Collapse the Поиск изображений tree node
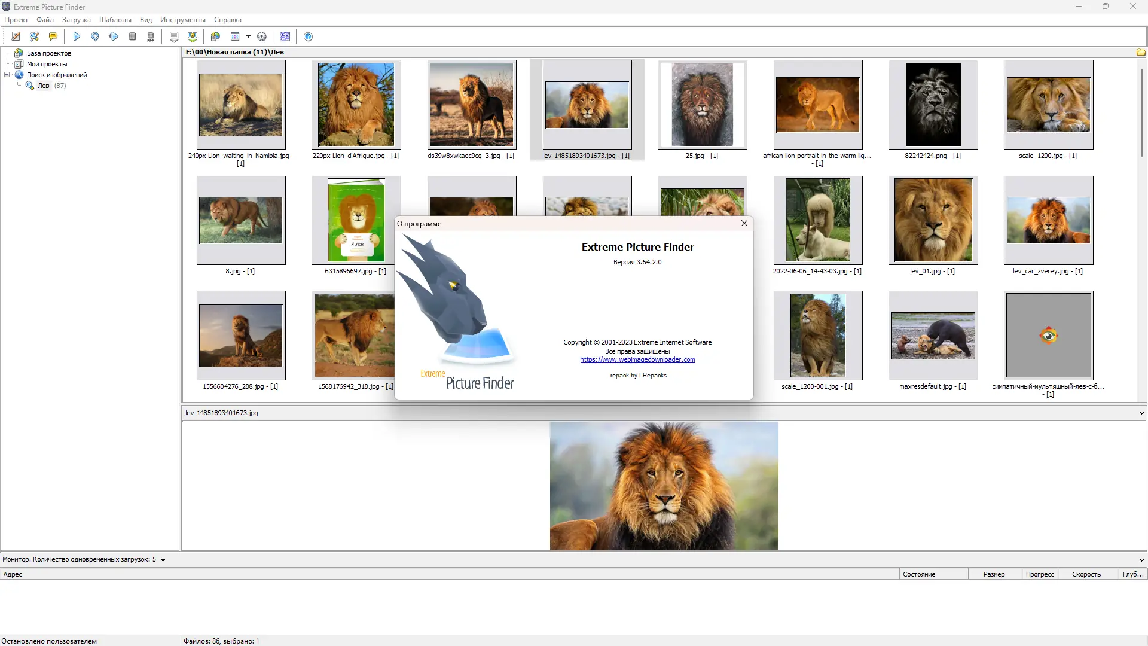1148x646 pixels. coord(7,75)
